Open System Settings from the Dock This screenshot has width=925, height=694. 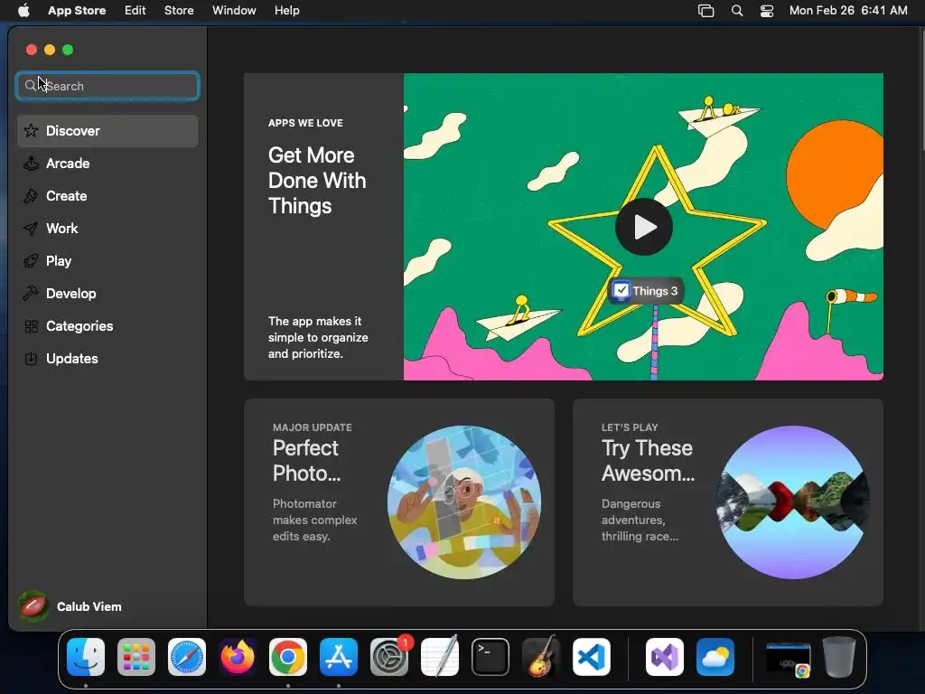[x=389, y=657]
